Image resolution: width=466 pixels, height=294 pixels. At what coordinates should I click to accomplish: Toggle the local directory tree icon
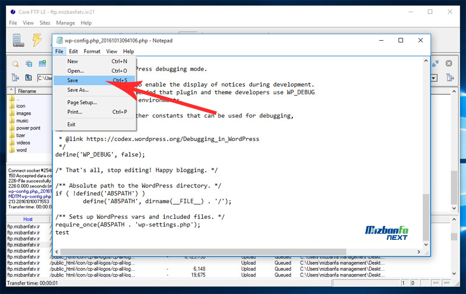15,78
